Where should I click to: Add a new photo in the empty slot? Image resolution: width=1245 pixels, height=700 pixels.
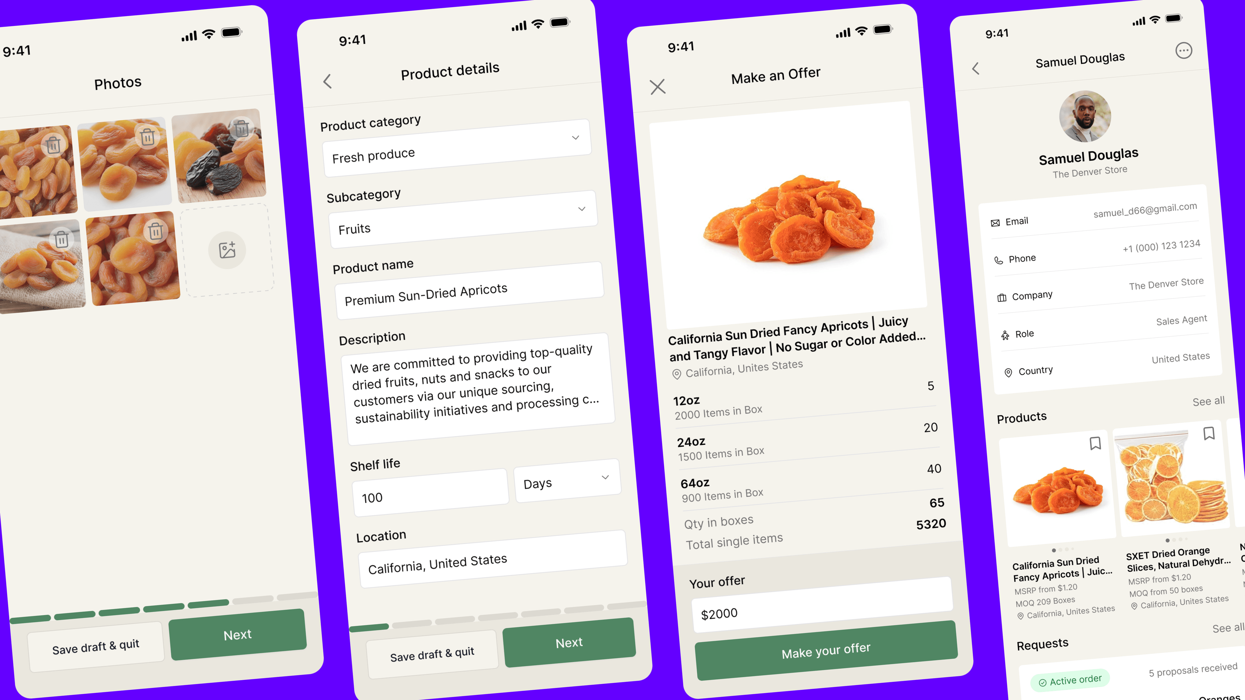coord(227,250)
